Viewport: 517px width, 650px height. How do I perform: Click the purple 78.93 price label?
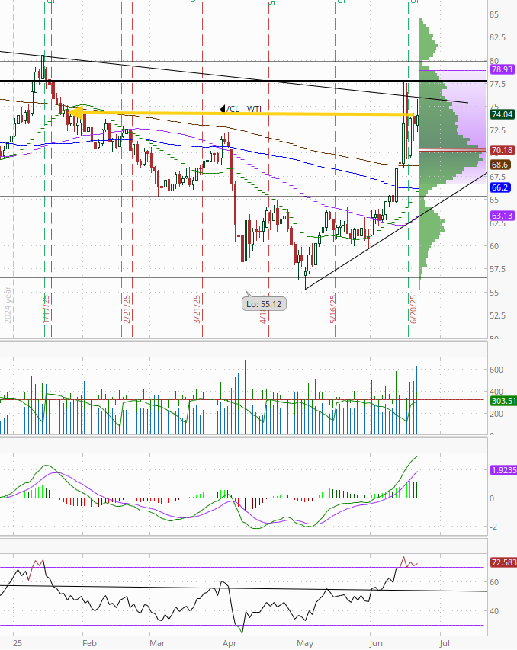point(502,69)
